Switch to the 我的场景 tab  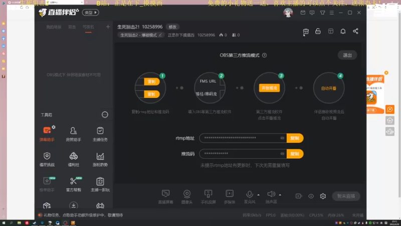[x=54, y=27]
